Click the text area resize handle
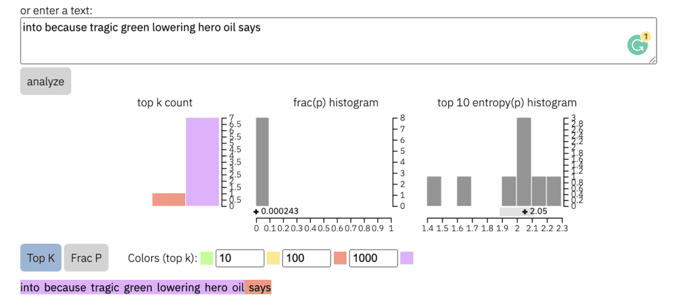673x306 pixels. pos(653,60)
